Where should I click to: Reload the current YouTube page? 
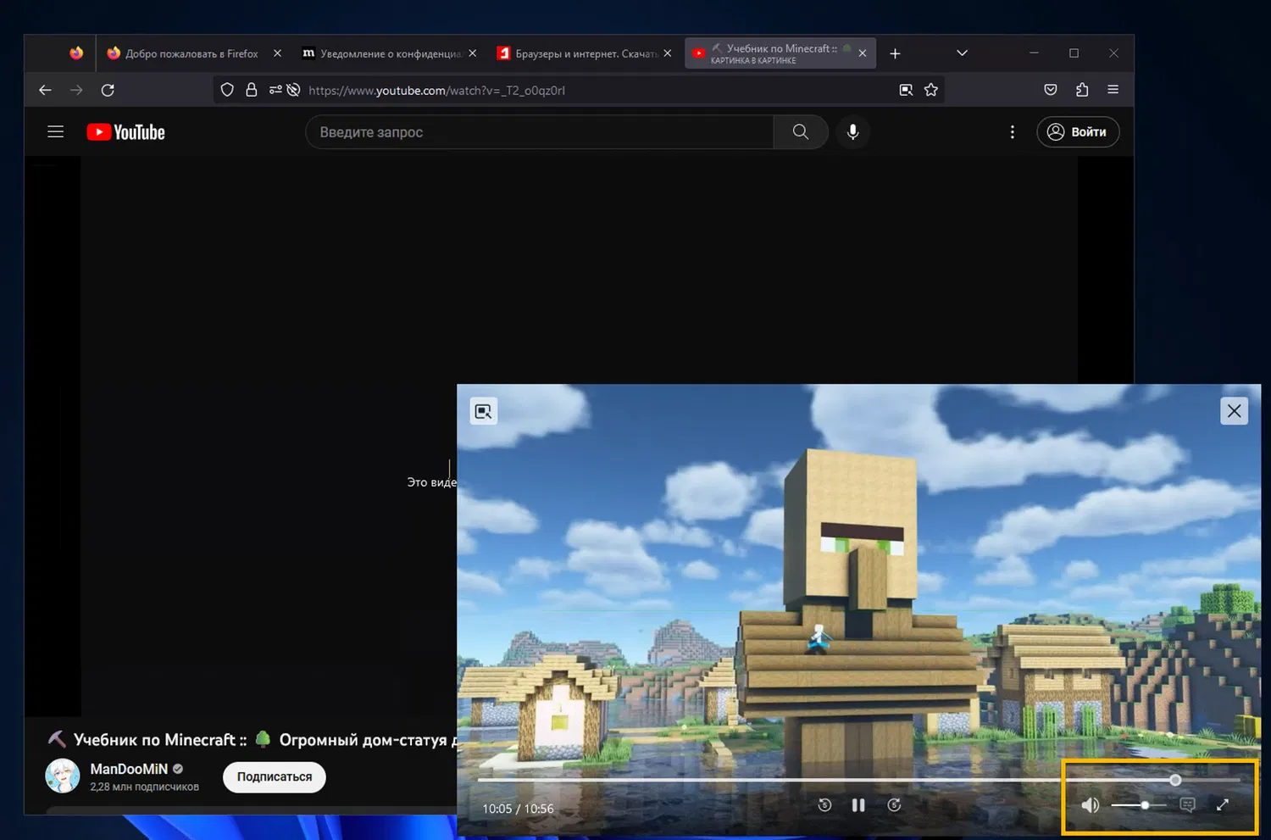108,90
